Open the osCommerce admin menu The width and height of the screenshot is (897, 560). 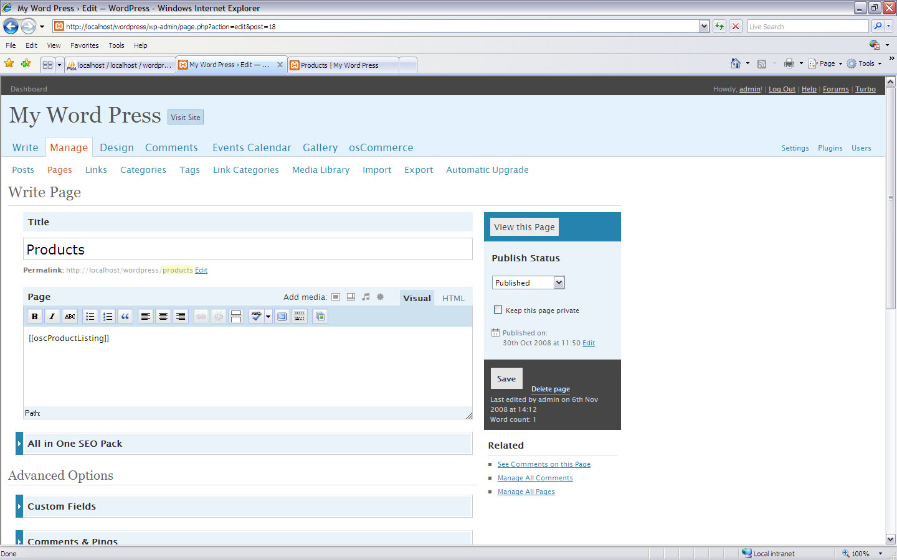(381, 147)
